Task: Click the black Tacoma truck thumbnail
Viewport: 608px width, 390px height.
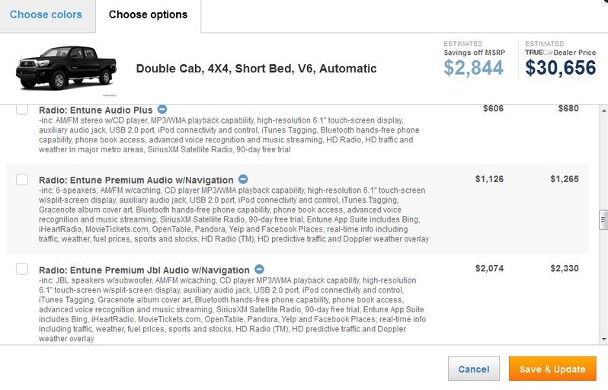Action: click(66, 69)
